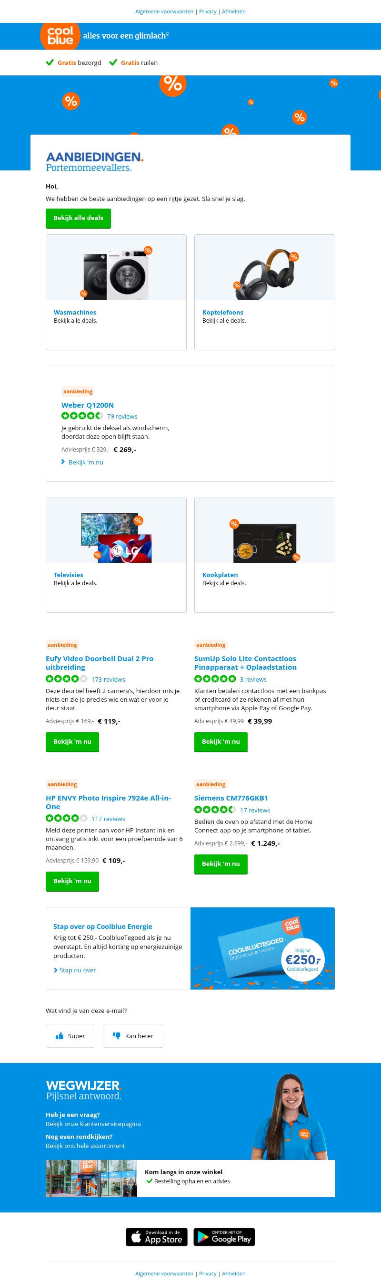Open Bekijk onze klantenservicepagina link
The width and height of the screenshot is (381, 1285).
(93, 1123)
